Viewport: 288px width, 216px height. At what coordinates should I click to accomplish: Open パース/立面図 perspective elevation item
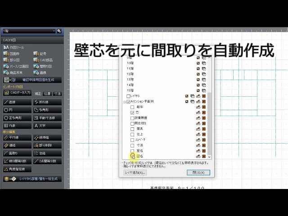point(16,66)
